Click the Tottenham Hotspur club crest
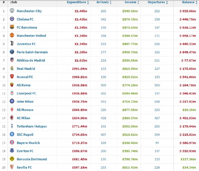This screenshot has width=199, height=171. click(12, 126)
